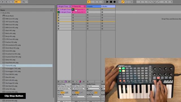Stop the transport with the Stop button

(x=111, y=2)
